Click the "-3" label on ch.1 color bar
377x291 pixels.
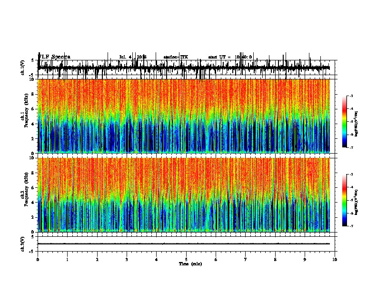351,96
